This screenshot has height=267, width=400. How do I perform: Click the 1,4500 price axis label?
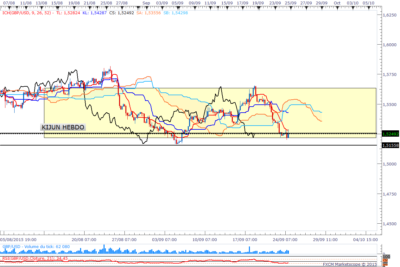390,224
